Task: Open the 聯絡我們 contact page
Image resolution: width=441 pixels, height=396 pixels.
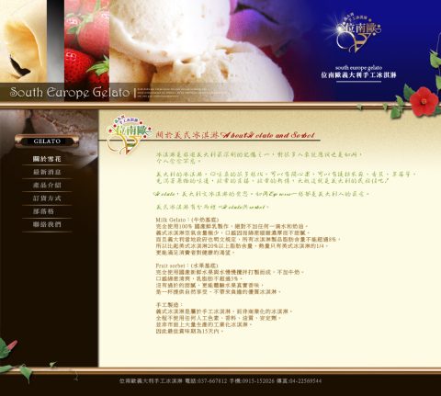Action: 47,224
